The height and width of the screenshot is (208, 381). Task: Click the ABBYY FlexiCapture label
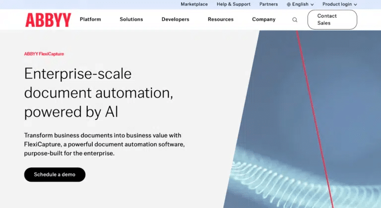(x=44, y=54)
